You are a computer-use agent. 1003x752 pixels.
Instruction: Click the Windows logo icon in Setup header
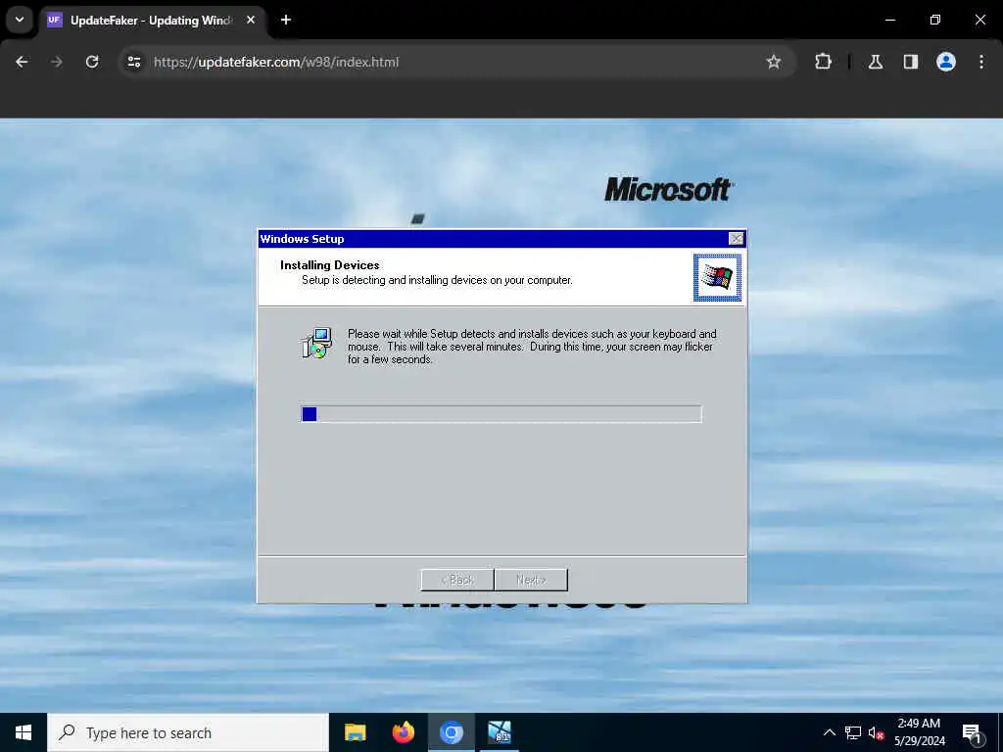(x=717, y=277)
